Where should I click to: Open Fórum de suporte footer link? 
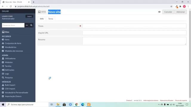pos(181,100)
